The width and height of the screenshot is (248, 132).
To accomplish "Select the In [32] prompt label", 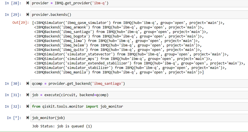I will click(13, 107).
